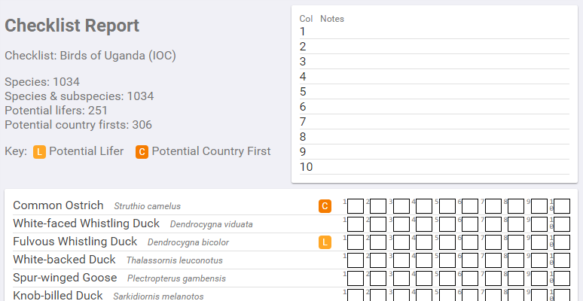The height and width of the screenshot is (301, 583).
Task: Click the Struthio camelus scientific name
Action: [x=148, y=206]
